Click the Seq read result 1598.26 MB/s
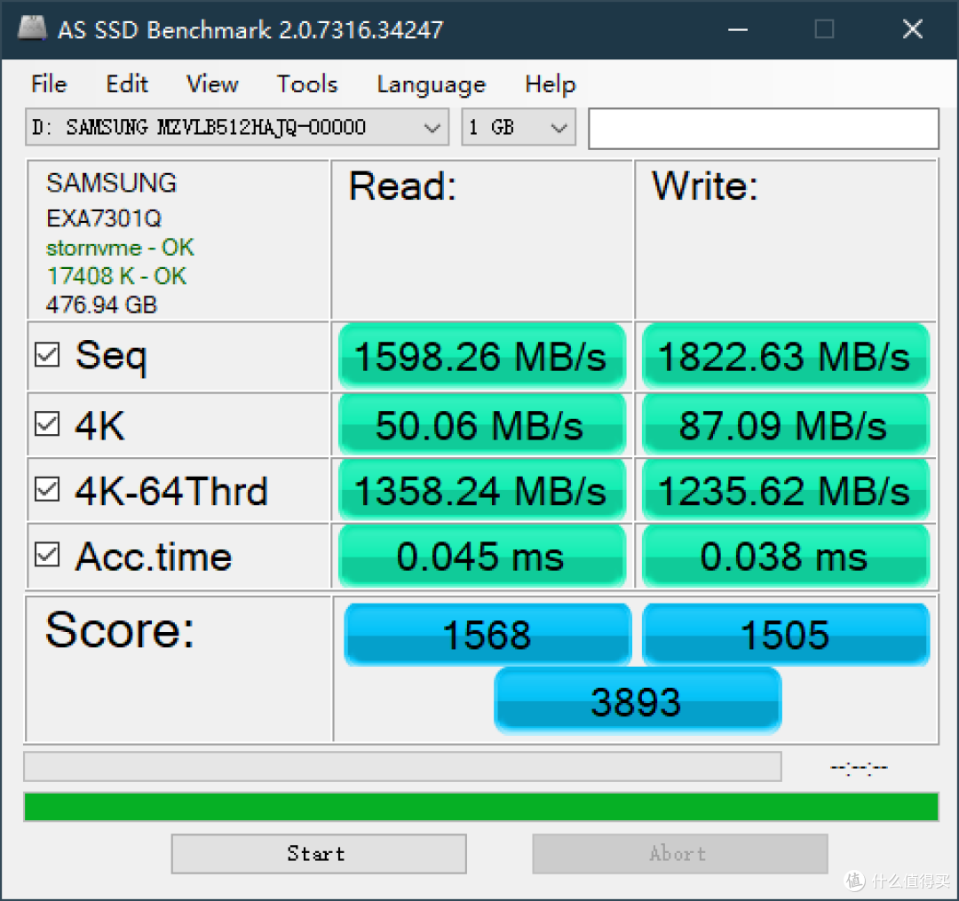 [482, 356]
